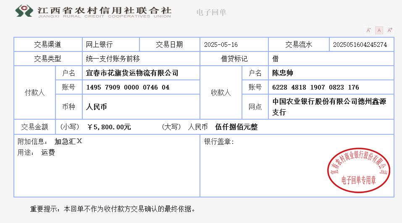
Task: Click the 电子回单 heading text
Action: point(211,12)
